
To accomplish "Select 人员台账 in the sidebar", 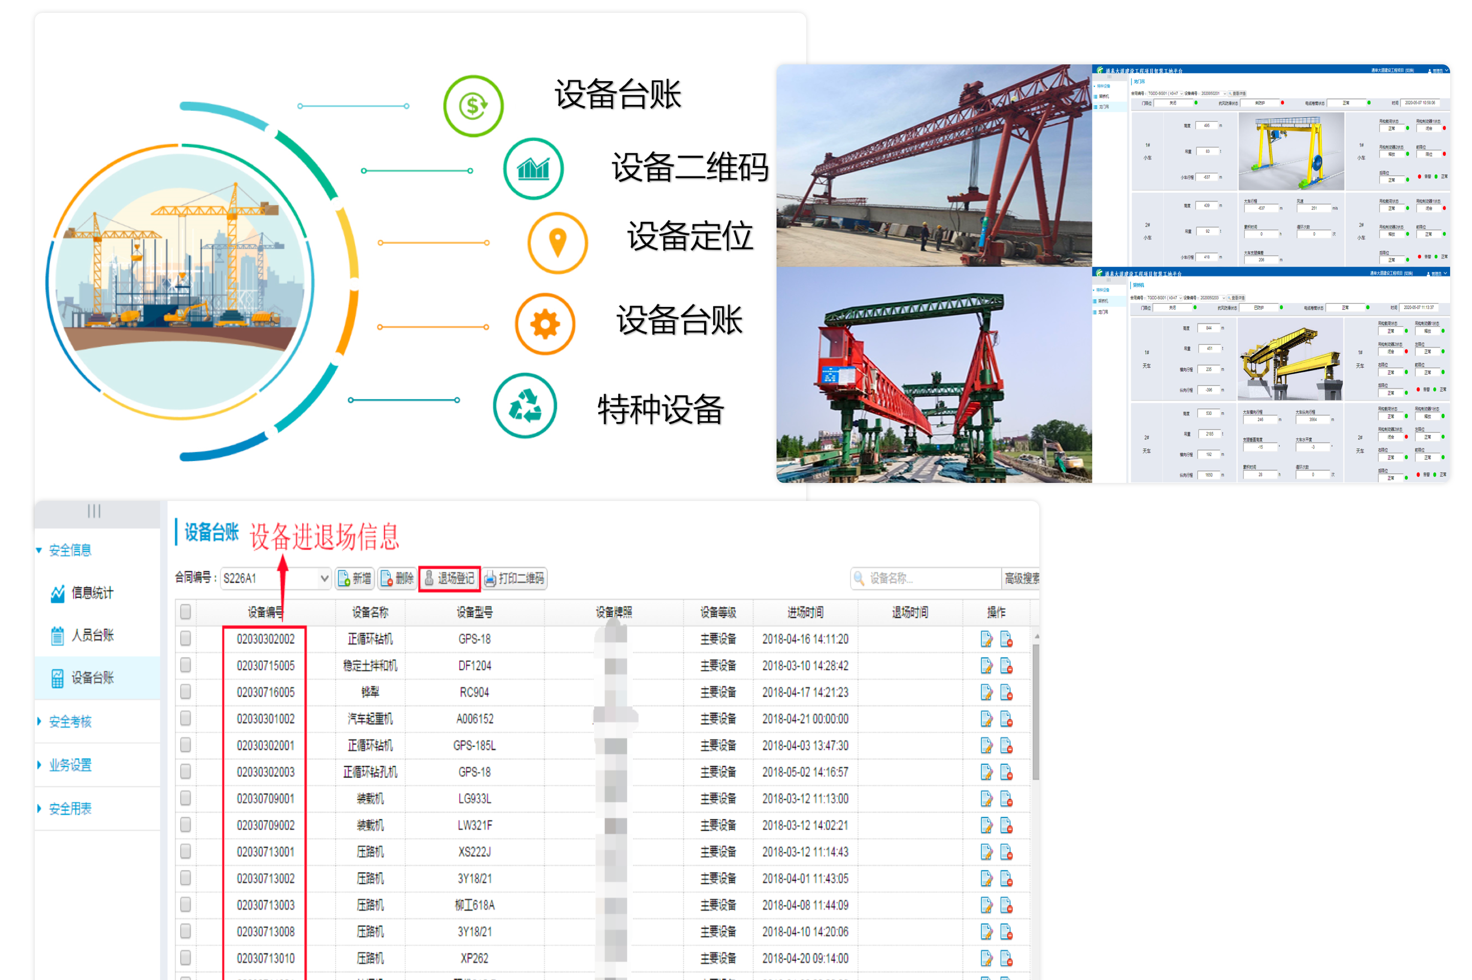I will click(92, 635).
